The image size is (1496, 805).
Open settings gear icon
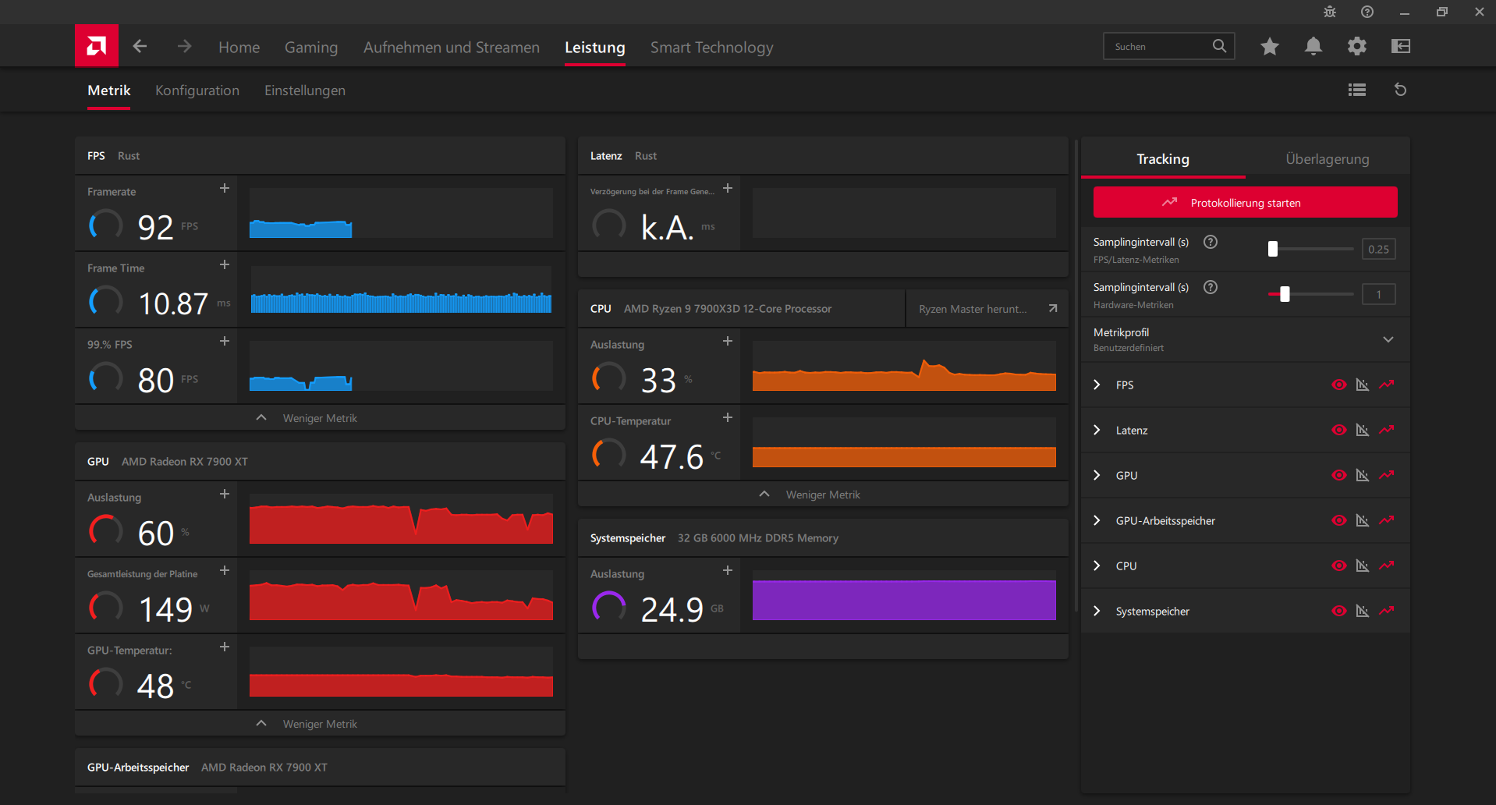(1357, 46)
